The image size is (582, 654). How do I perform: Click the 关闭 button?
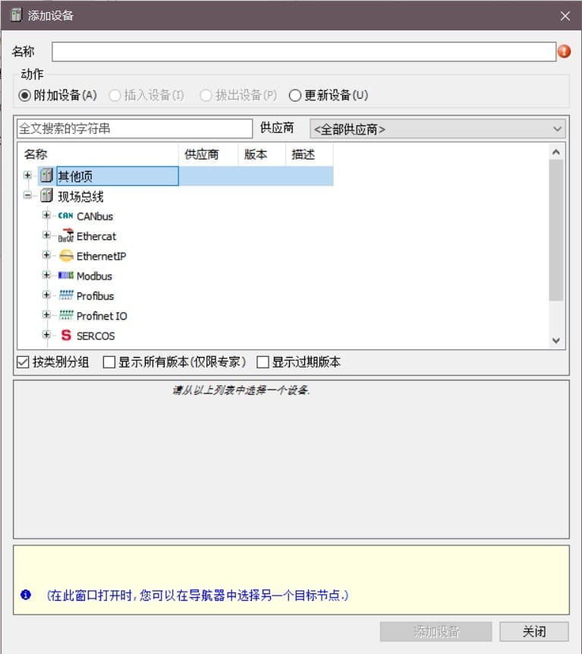(x=533, y=631)
